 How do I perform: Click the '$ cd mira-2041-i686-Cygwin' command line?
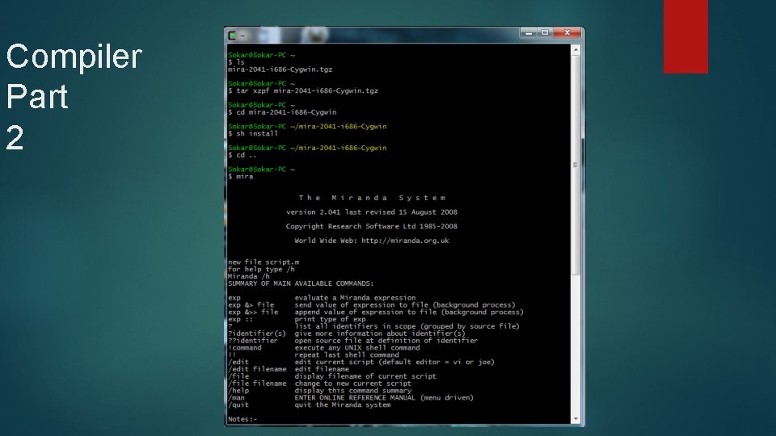(x=282, y=112)
